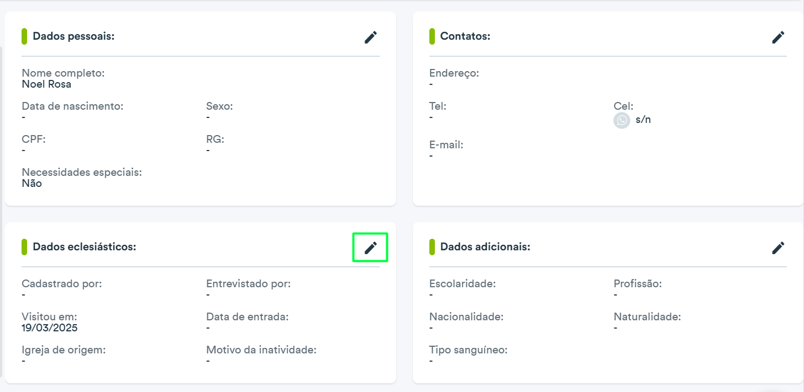
Task: Click the green marker beside Dados adicionais
Action: coord(432,247)
